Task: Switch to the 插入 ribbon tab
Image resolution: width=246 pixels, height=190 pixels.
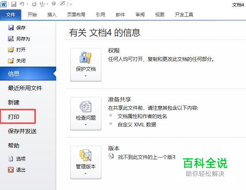Action: click(52, 15)
